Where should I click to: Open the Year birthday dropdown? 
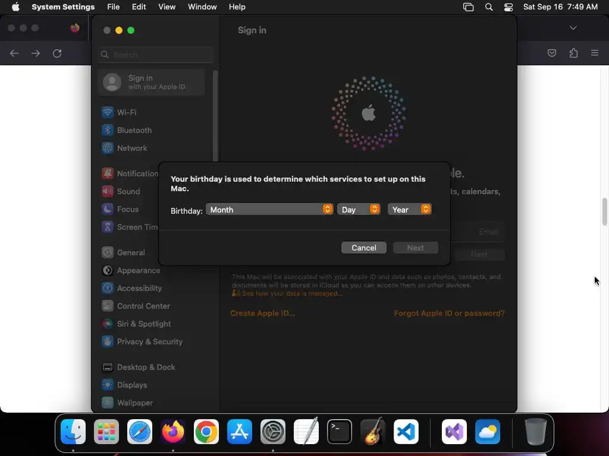409,210
